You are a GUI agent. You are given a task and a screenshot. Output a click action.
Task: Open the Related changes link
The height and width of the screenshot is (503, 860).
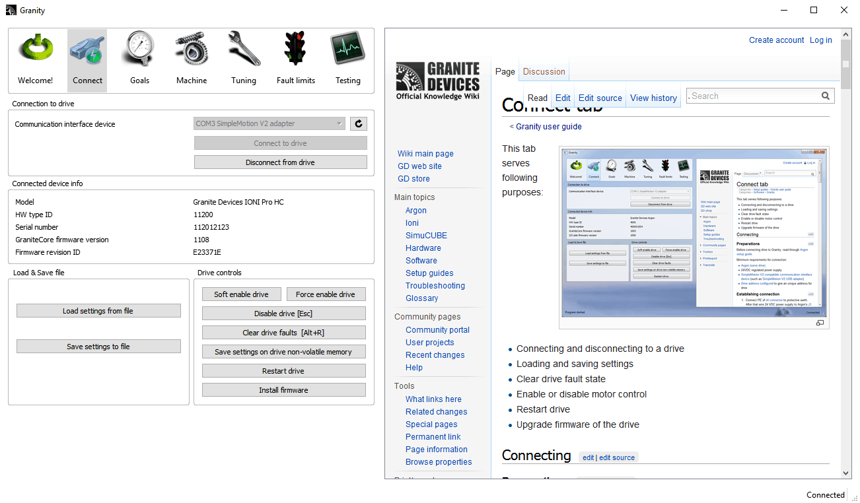click(437, 412)
